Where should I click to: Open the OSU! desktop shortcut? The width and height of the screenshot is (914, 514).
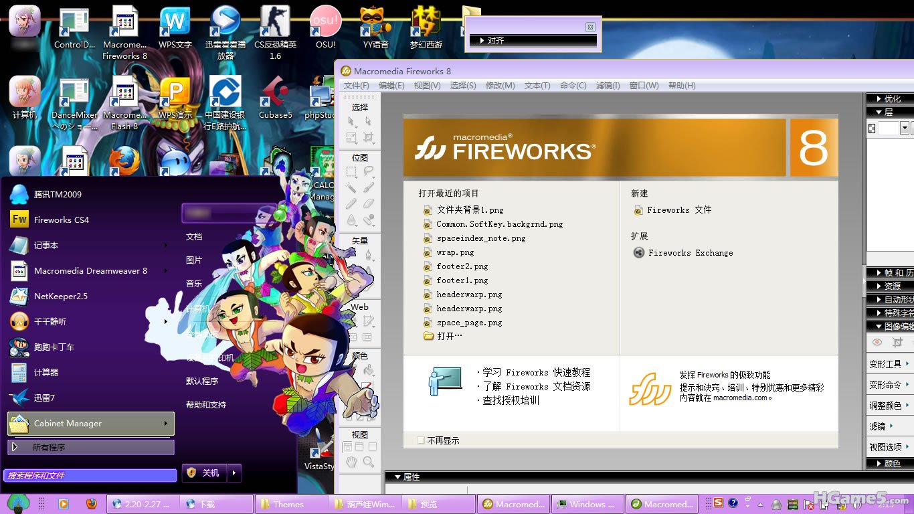pos(326,29)
